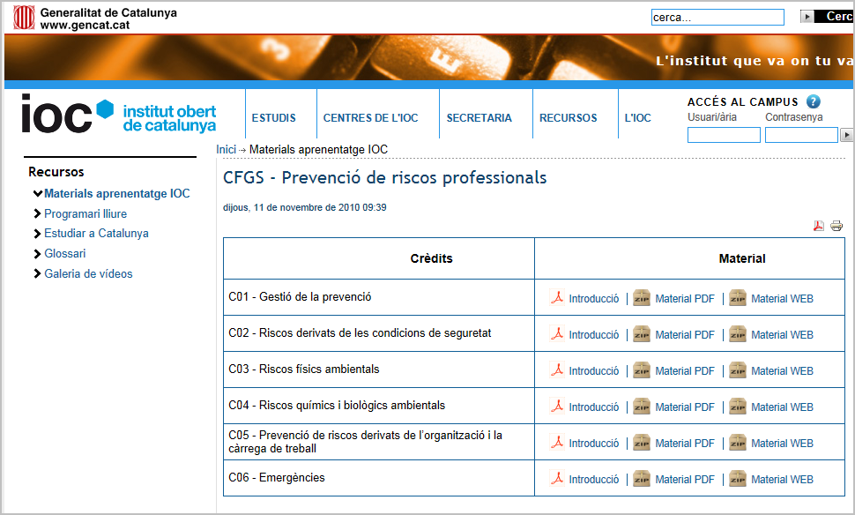This screenshot has height=515, width=855.
Task: Click the cerca search input field
Action: [717, 18]
